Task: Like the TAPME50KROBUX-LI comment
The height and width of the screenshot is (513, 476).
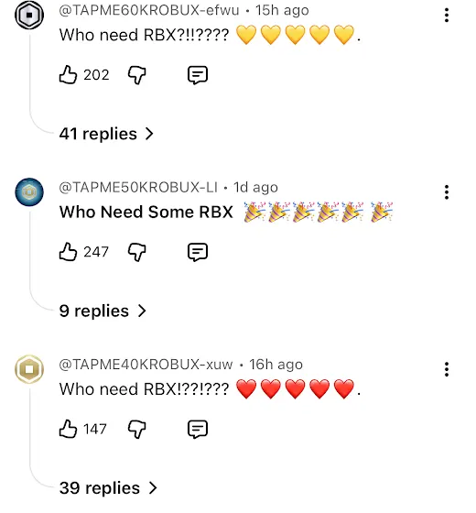Action: point(68,252)
